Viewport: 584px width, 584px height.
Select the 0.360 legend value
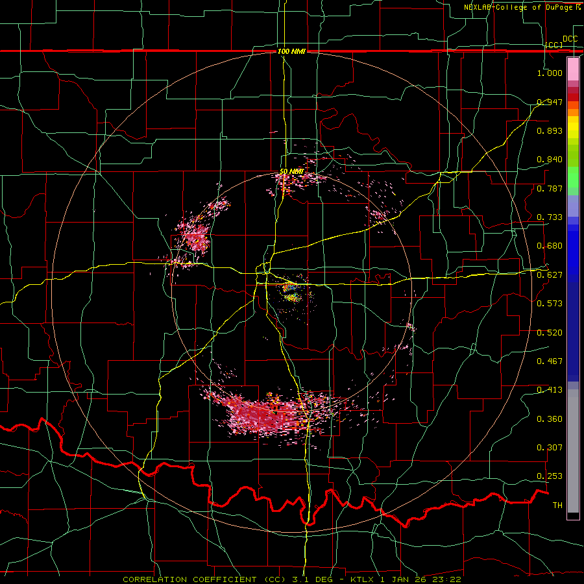(550, 419)
